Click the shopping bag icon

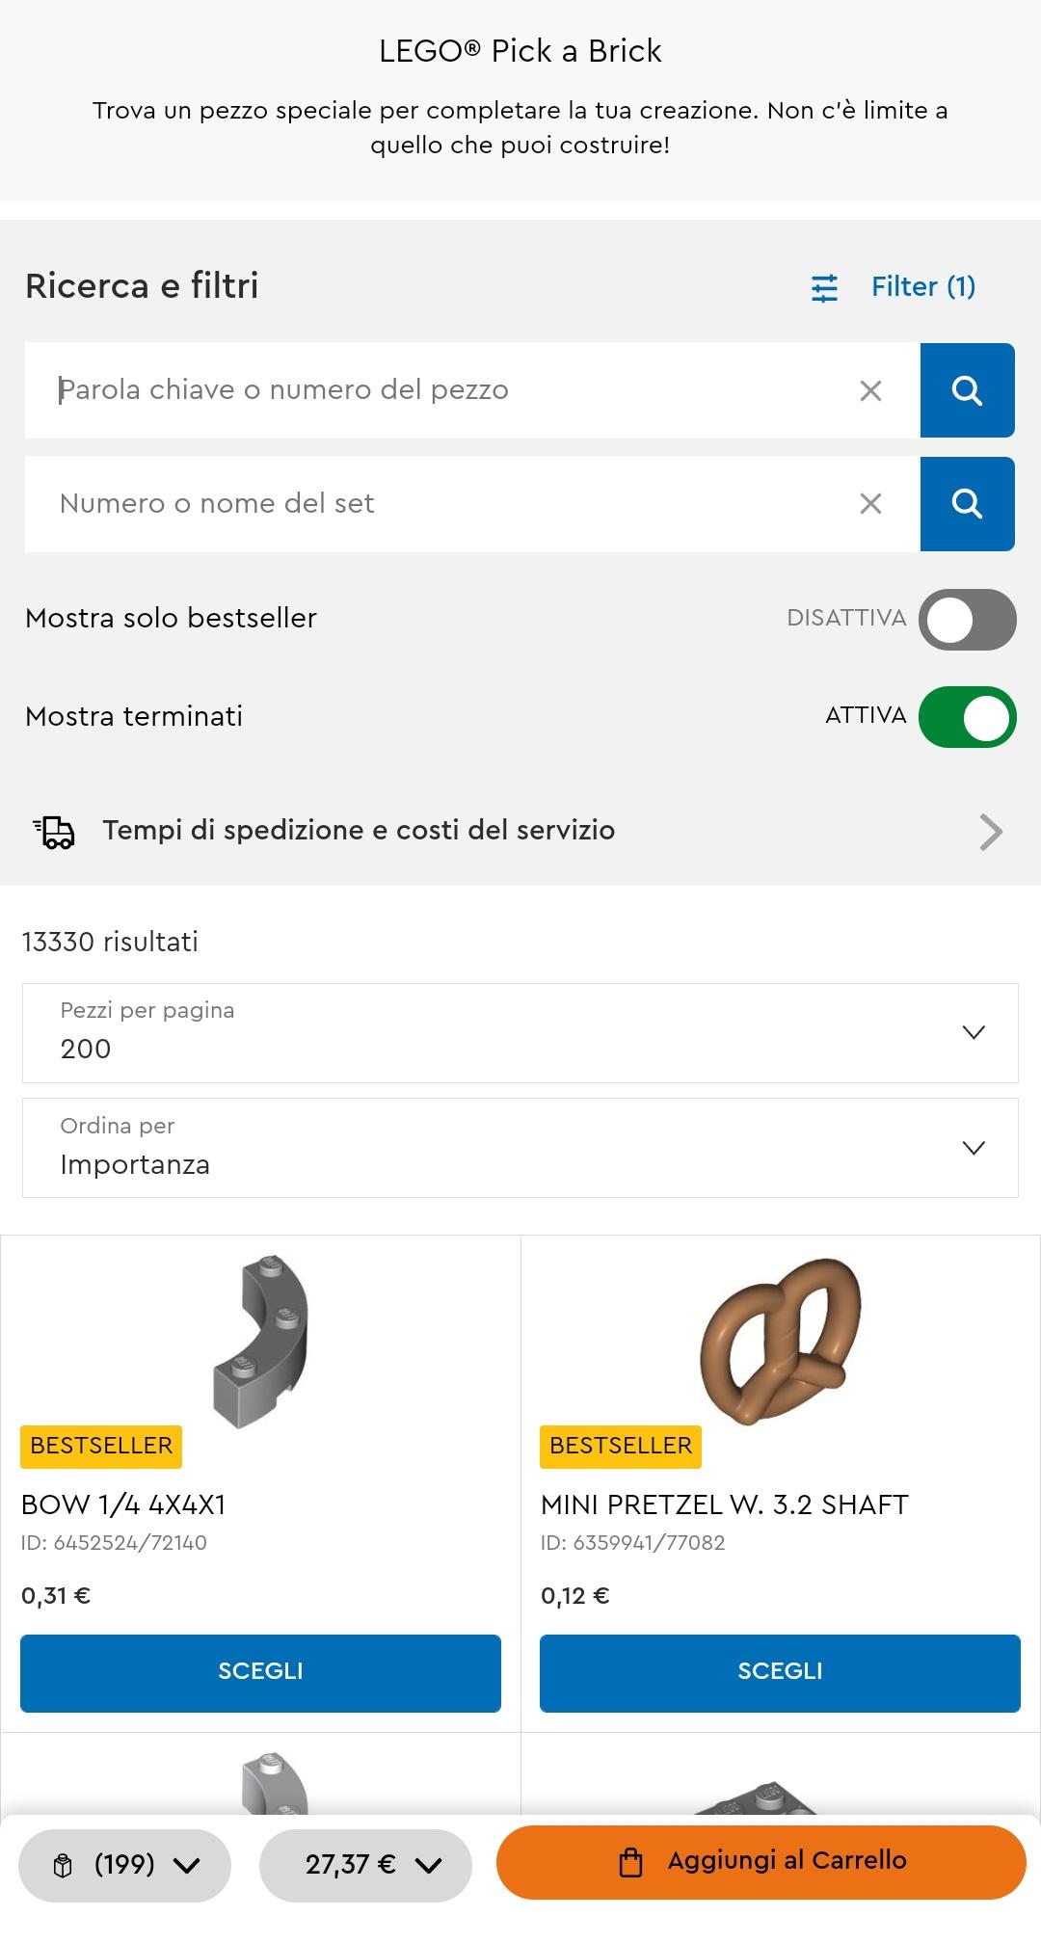coord(630,1862)
